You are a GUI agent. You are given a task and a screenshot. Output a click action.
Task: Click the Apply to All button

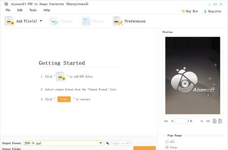coord(122,143)
